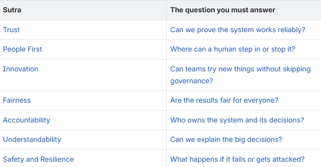Follow the 'Can teams try new things' link
The image size is (321, 167).
(x=240, y=75)
